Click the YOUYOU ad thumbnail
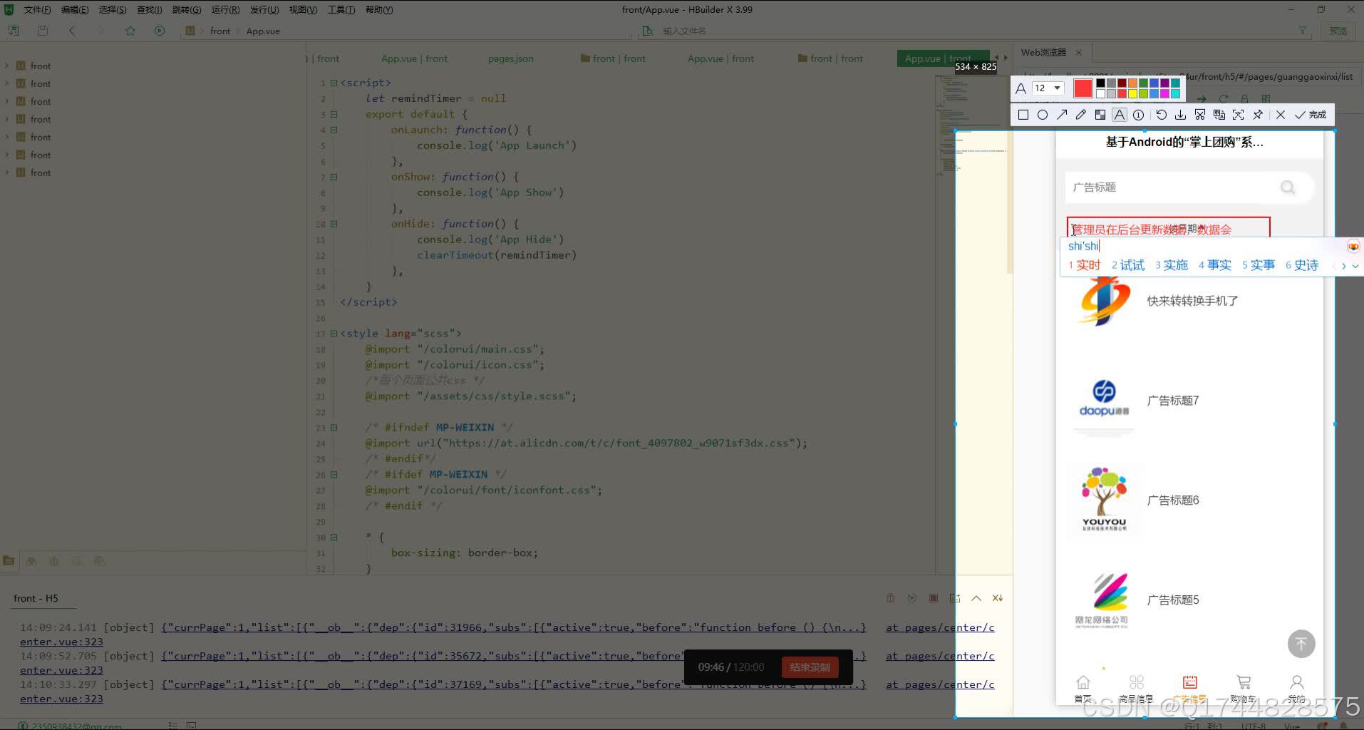The image size is (1364, 730). coord(1104,500)
